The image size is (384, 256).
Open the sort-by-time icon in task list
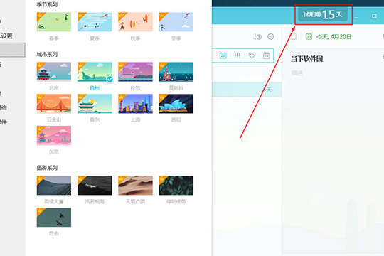point(257,37)
